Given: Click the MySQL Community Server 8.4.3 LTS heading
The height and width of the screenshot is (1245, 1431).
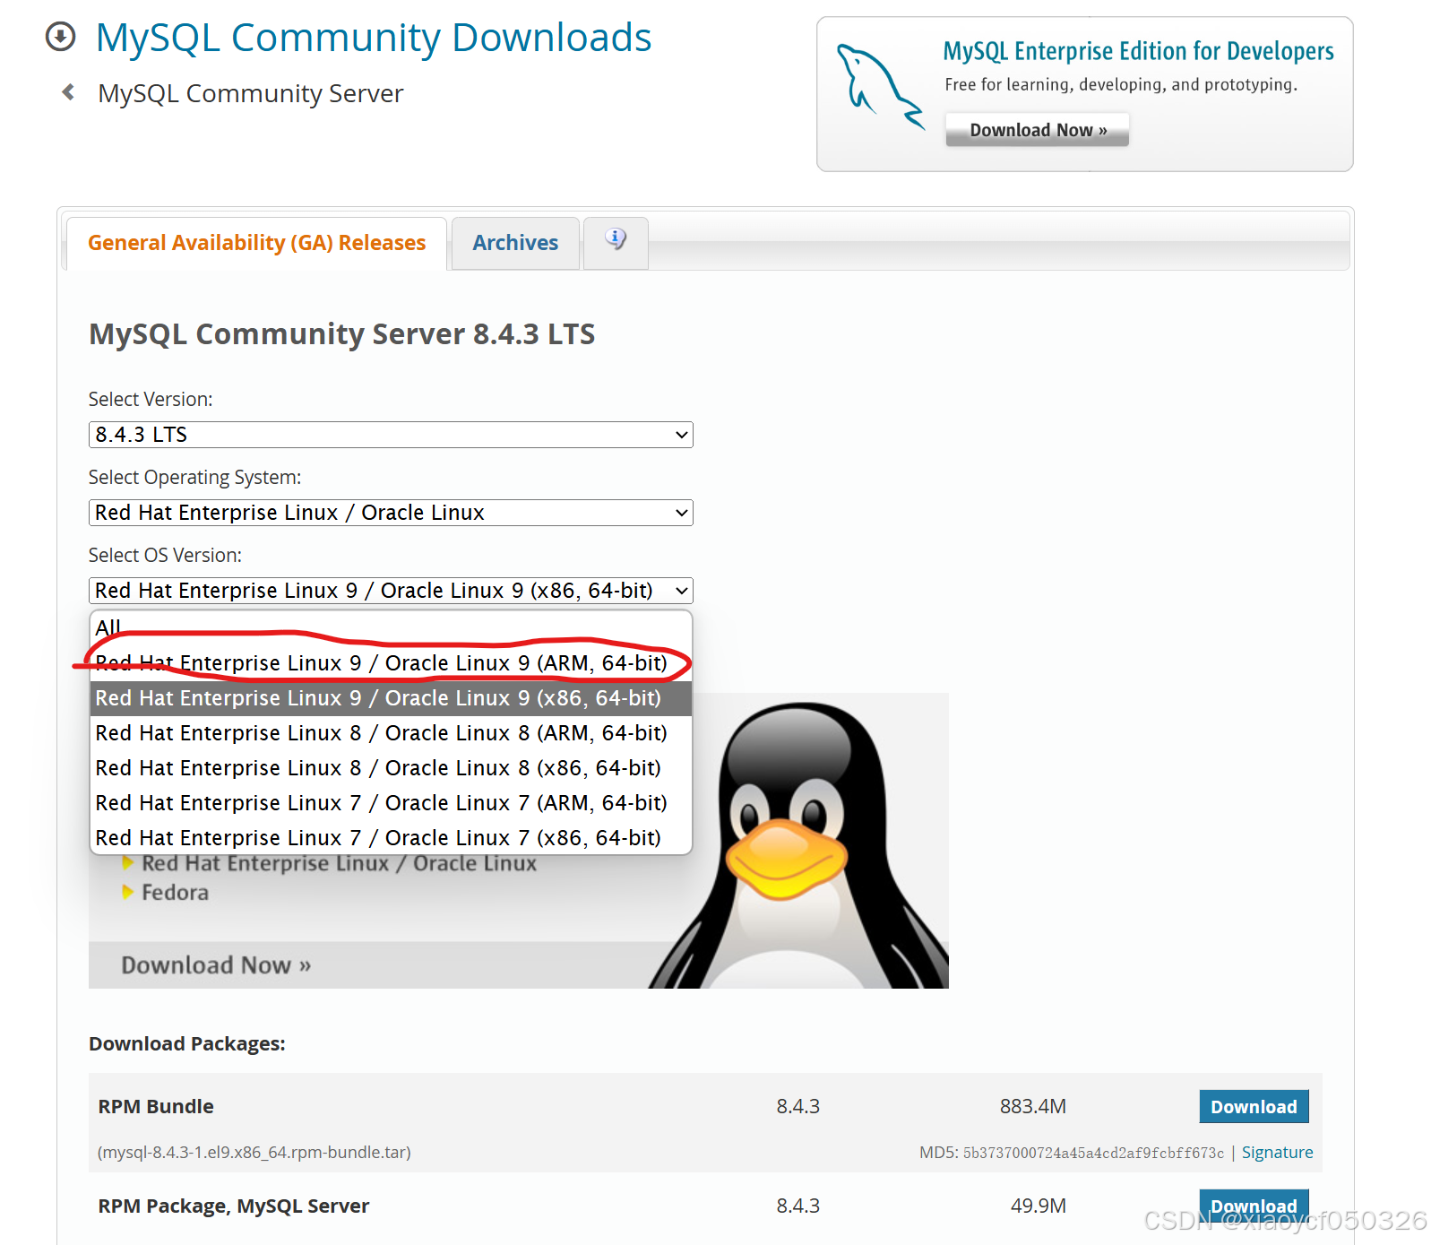Looking at the screenshot, I should 341,334.
